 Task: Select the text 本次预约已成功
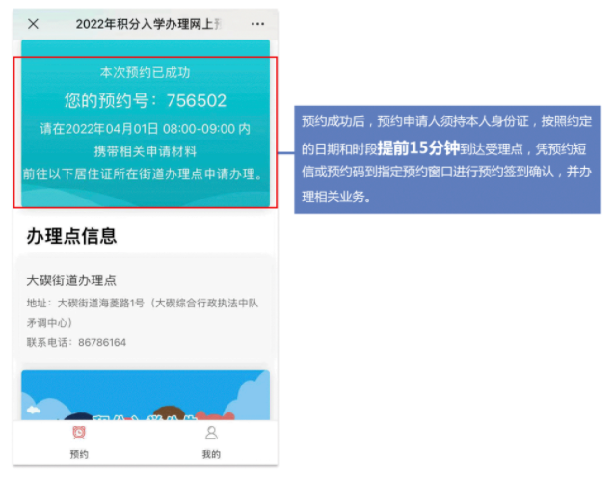(x=145, y=72)
